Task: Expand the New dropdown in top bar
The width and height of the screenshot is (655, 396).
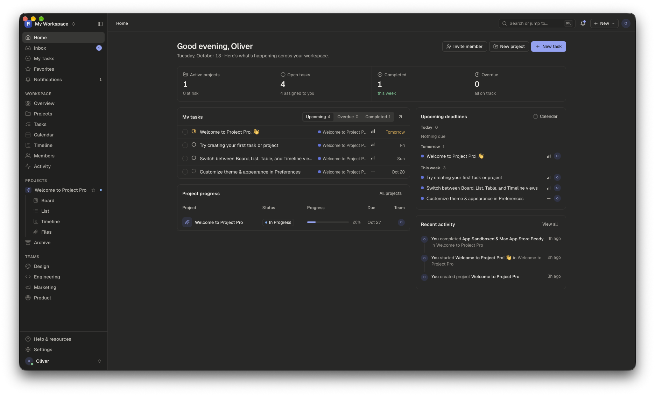Action: [x=604, y=23]
